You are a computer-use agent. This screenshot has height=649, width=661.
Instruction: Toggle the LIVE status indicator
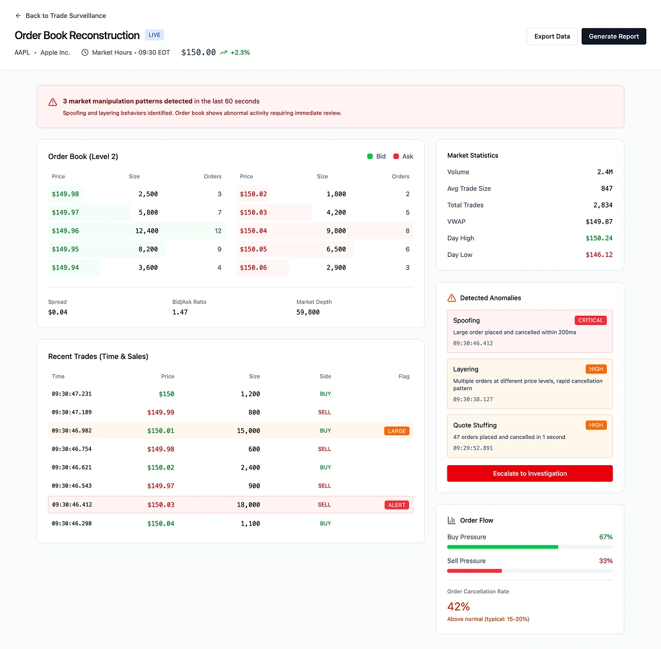tap(154, 35)
